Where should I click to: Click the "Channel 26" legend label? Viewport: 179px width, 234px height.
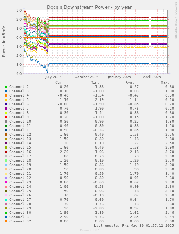[20, 195]
